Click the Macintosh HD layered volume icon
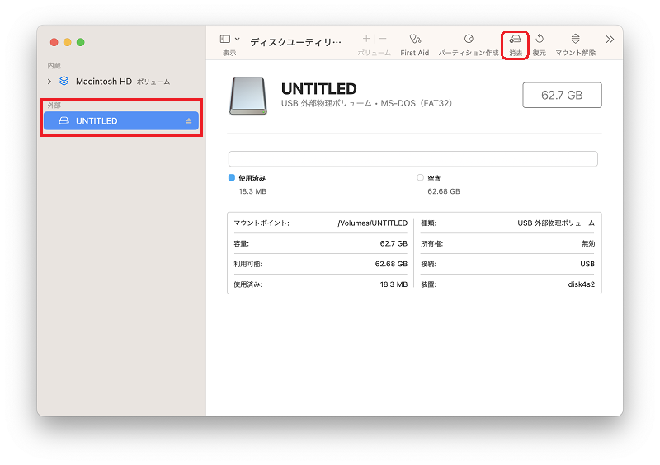This screenshot has width=660, height=465. [64, 81]
